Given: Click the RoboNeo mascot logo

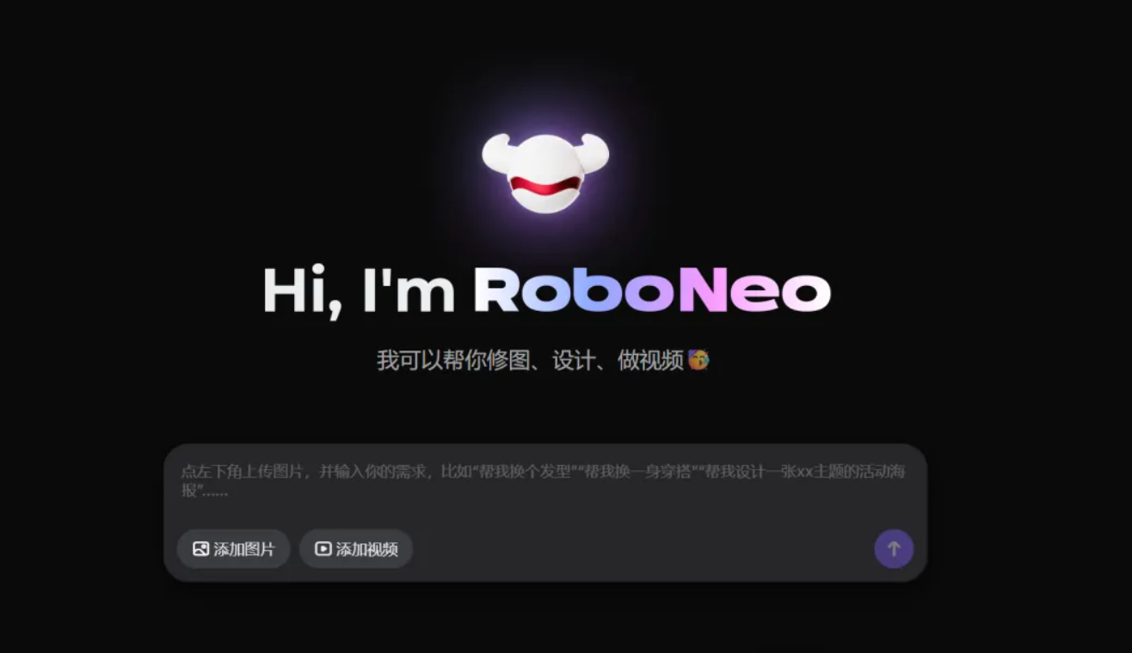Looking at the screenshot, I should [x=545, y=173].
